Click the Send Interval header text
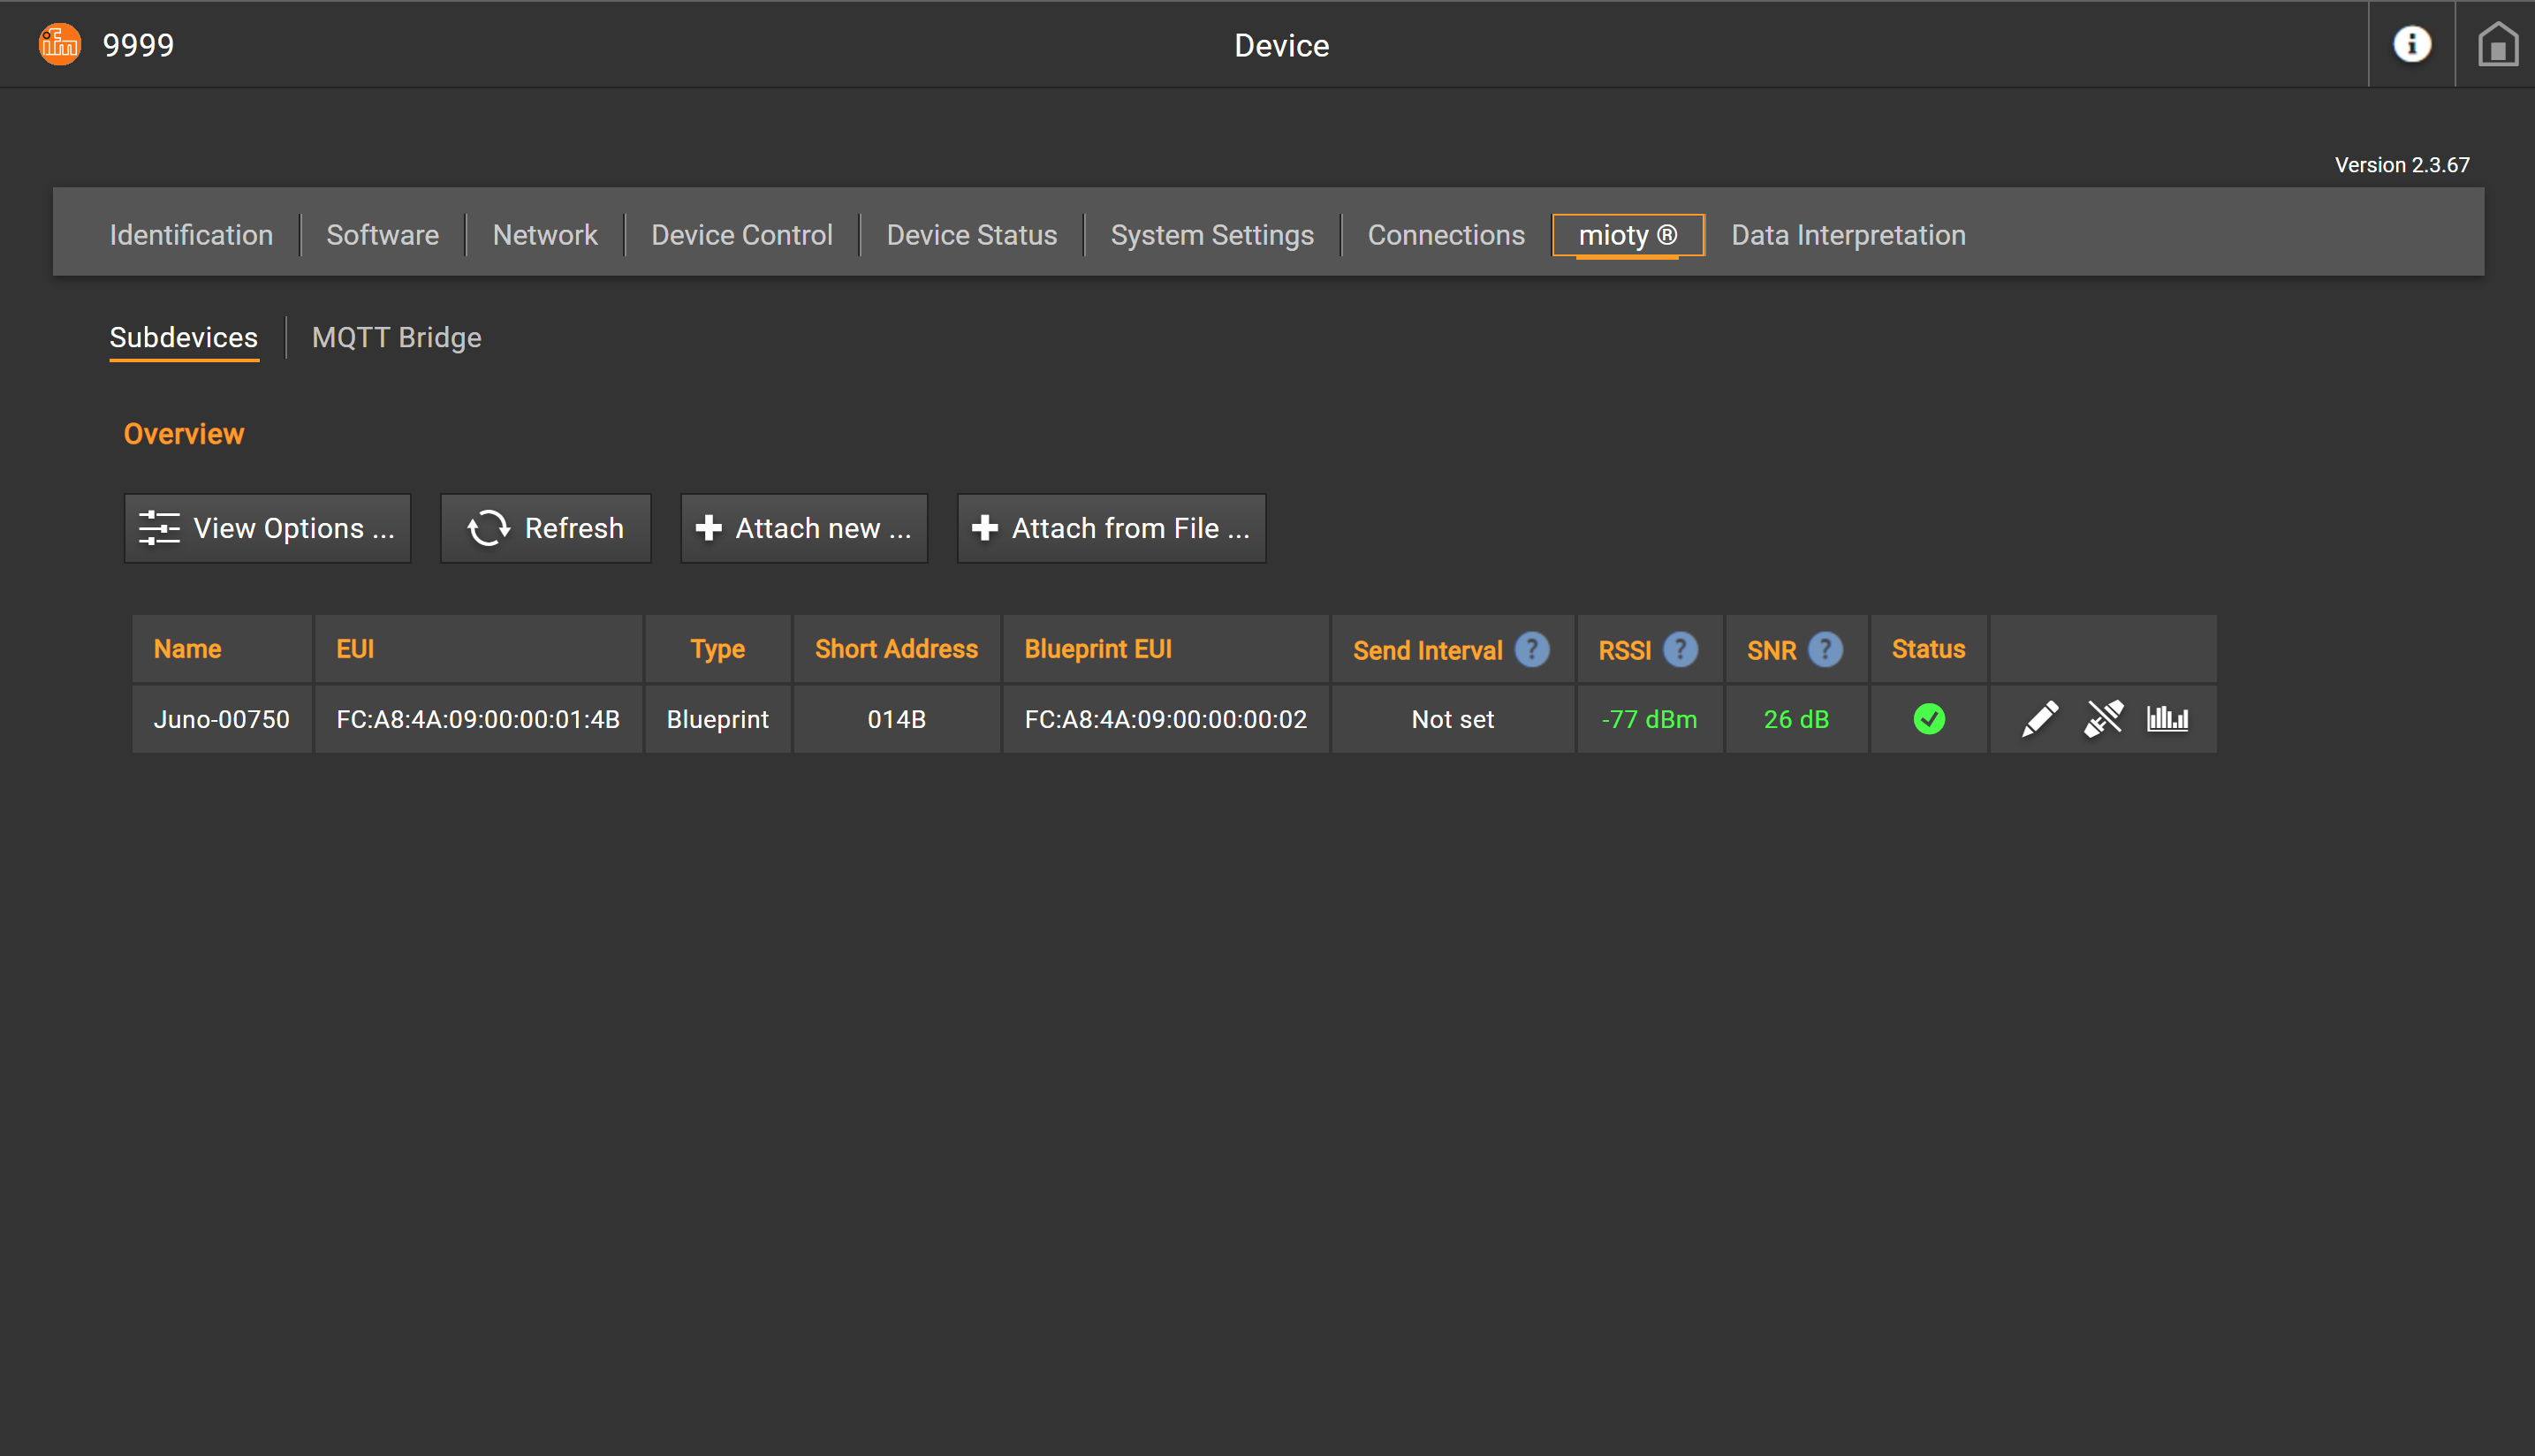The height and width of the screenshot is (1456, 2535). click(1427, 651)
